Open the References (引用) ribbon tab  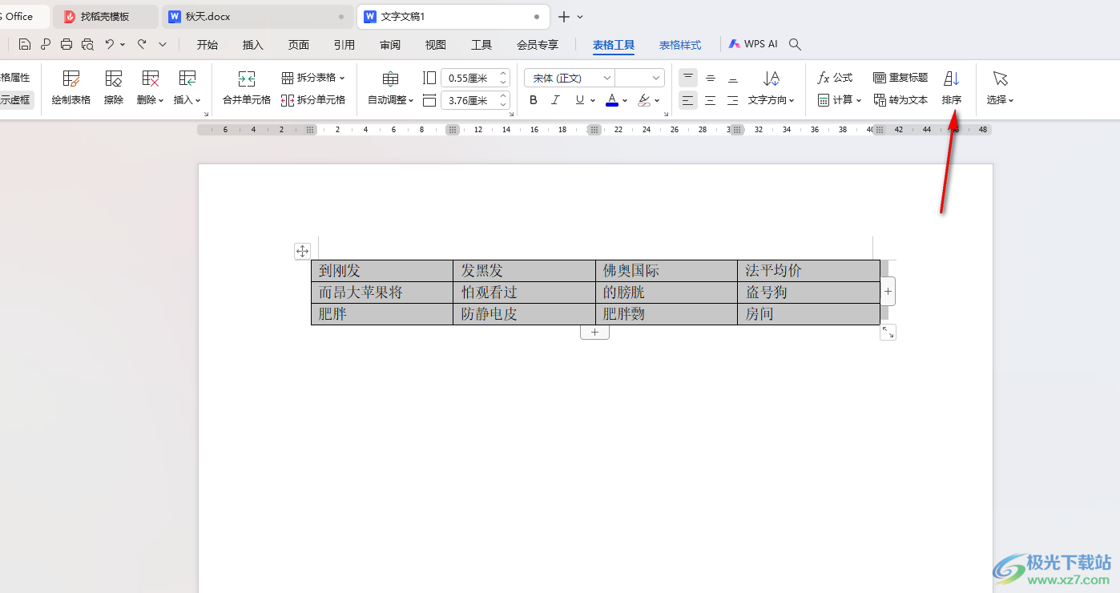tap(344, 45)
